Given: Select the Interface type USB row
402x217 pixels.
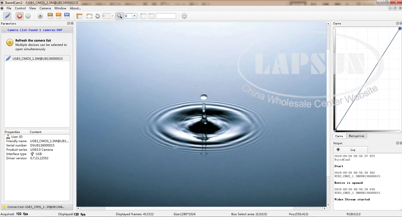Looking at the screenshot, I should 37,154.
